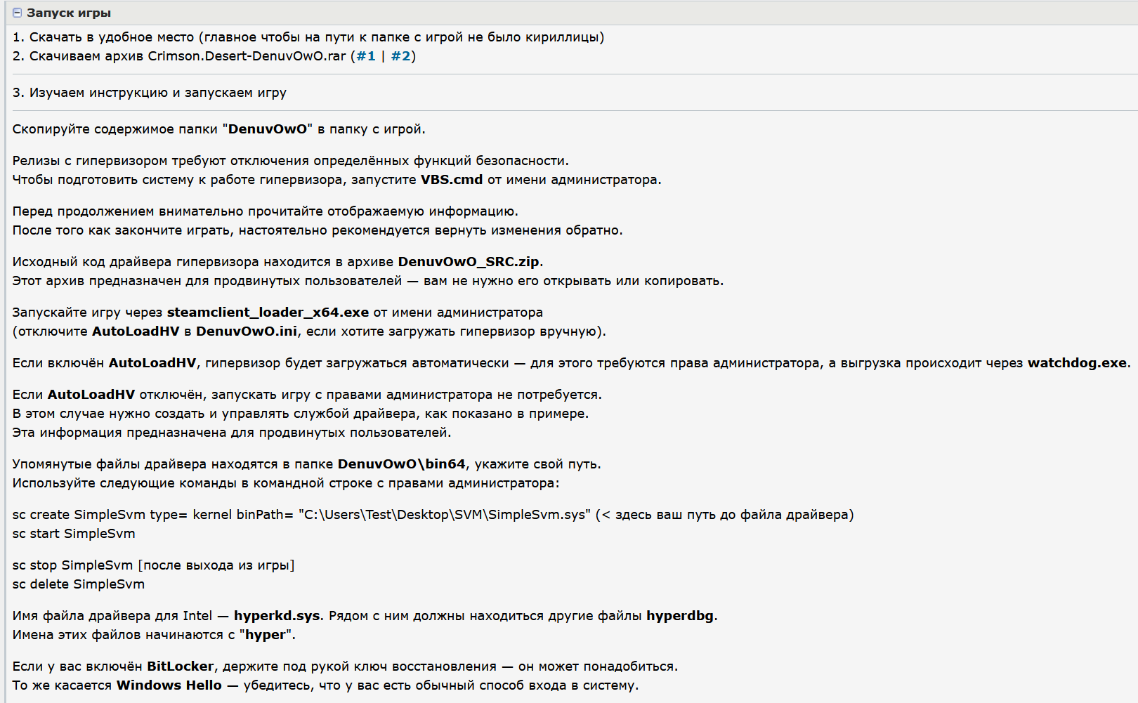Image resolution: width=1138 pixels, height=703 pixels.
Task: Click the bold "DenuvOwO_SRC.zip" archive name
Action: [469, 262]
